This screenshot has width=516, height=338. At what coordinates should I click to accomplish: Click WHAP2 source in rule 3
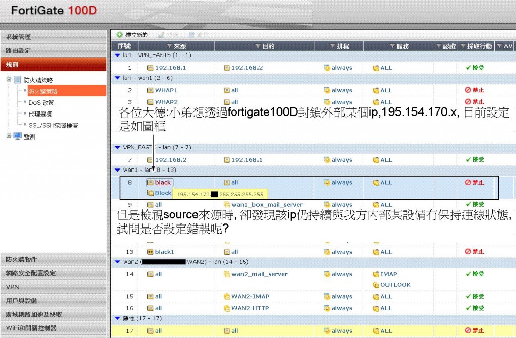tap(166, 102)
